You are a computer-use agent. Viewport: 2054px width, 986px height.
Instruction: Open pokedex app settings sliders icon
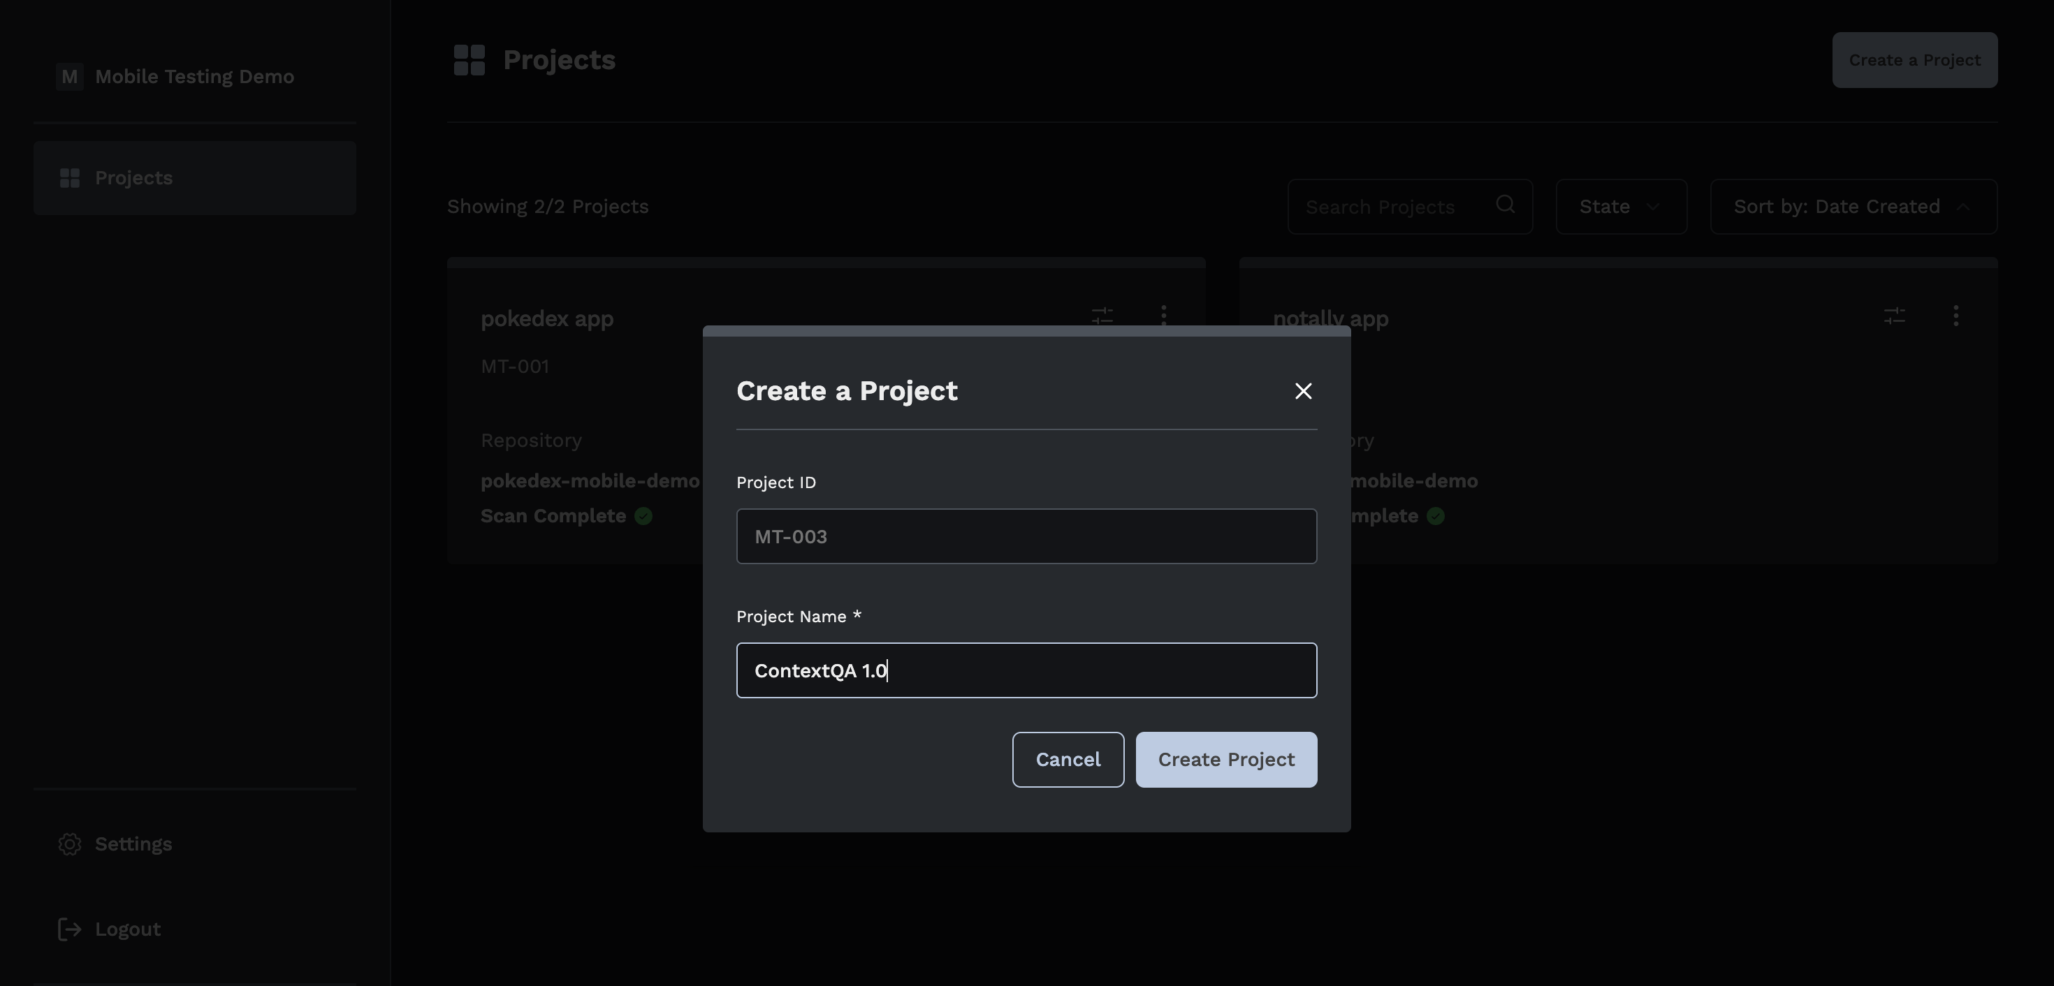[1102, 316]
